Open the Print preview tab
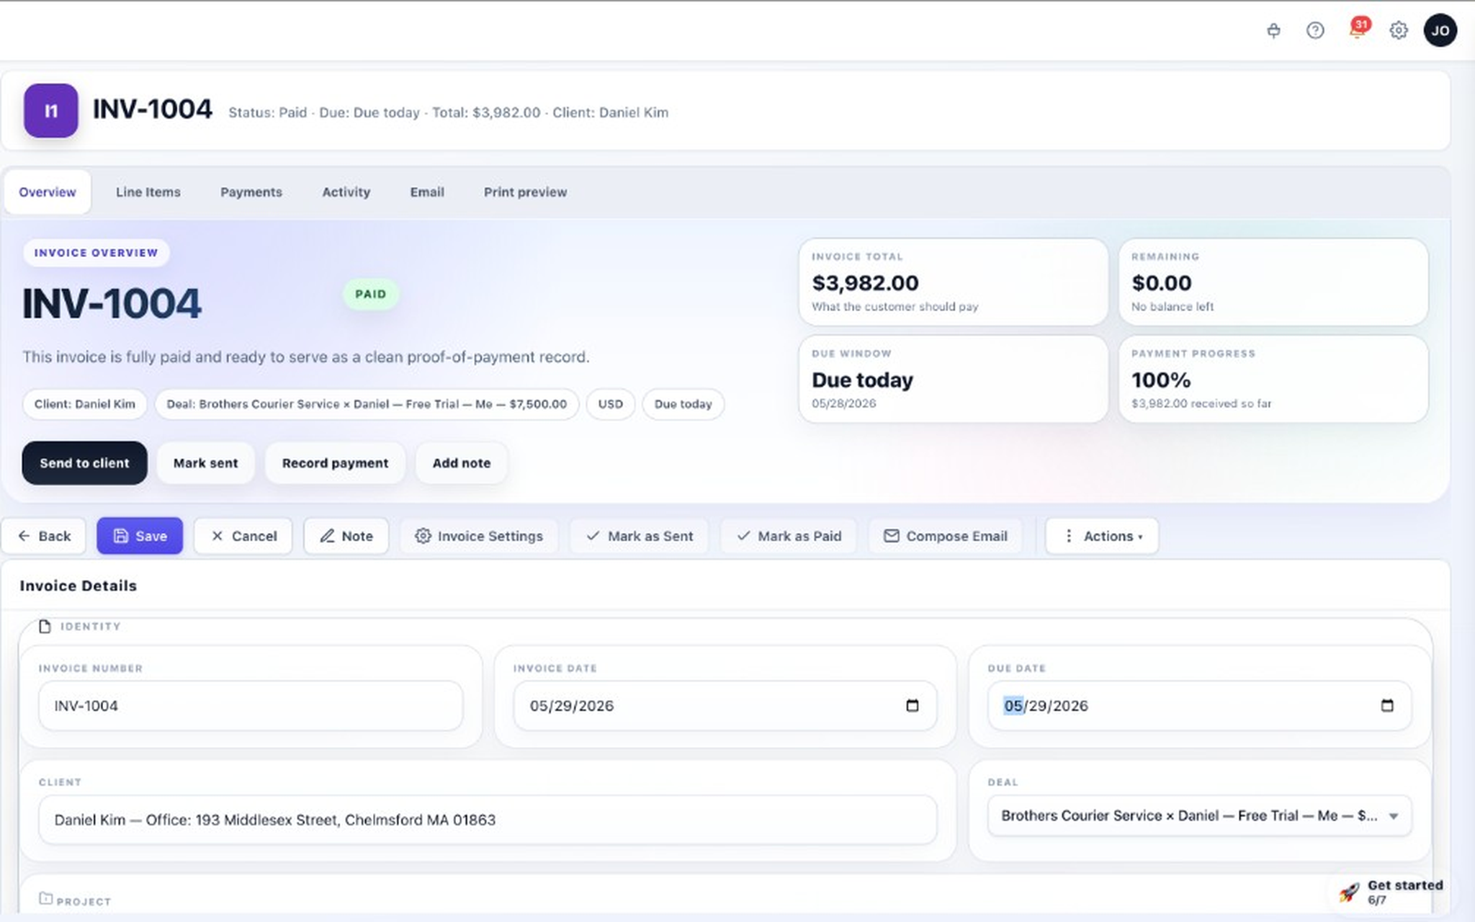Screen dimensions: 1475x922 point(525,192)
